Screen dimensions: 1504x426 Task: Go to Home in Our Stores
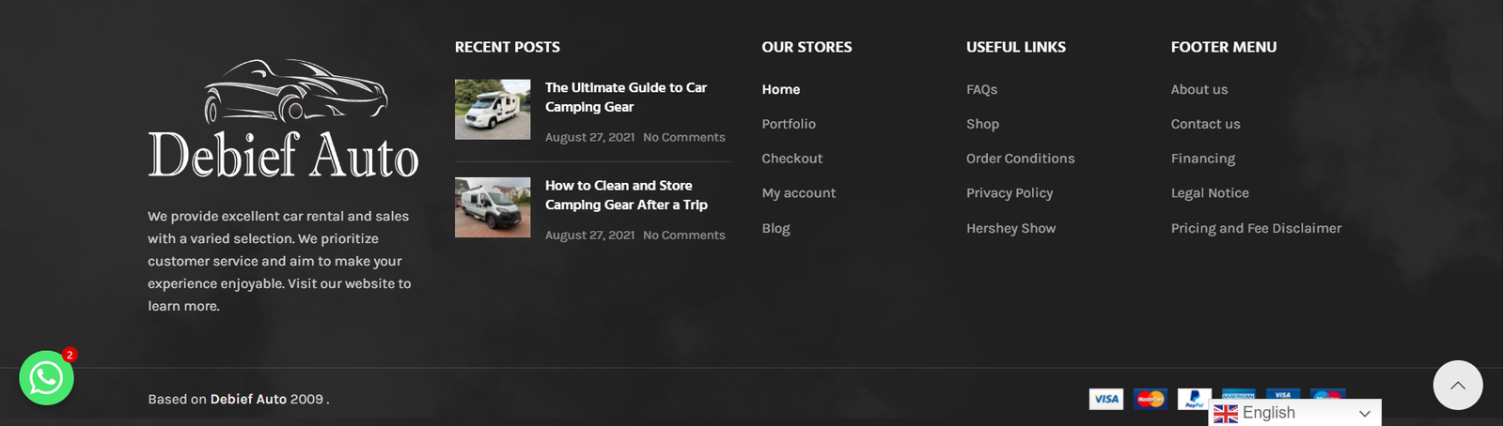(x=781, y=89)
